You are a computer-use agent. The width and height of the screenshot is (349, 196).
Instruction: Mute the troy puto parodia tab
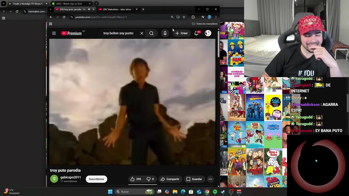point(89,9)
